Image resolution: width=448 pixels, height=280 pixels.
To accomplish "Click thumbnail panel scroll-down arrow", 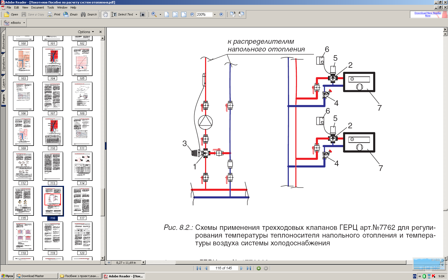I will [x=103, y=258].
